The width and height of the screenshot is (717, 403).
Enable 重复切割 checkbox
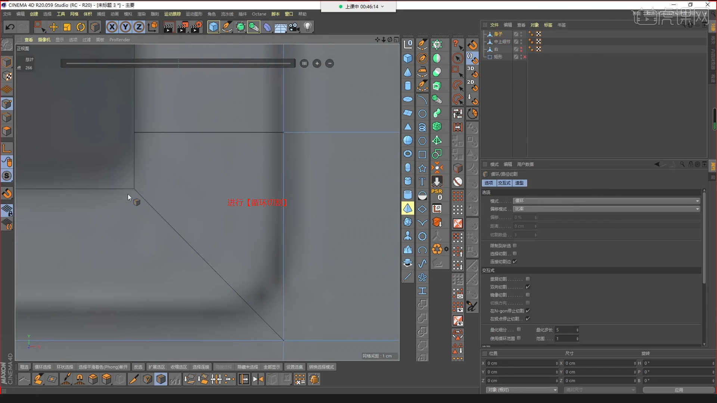(x=528, y=279)
